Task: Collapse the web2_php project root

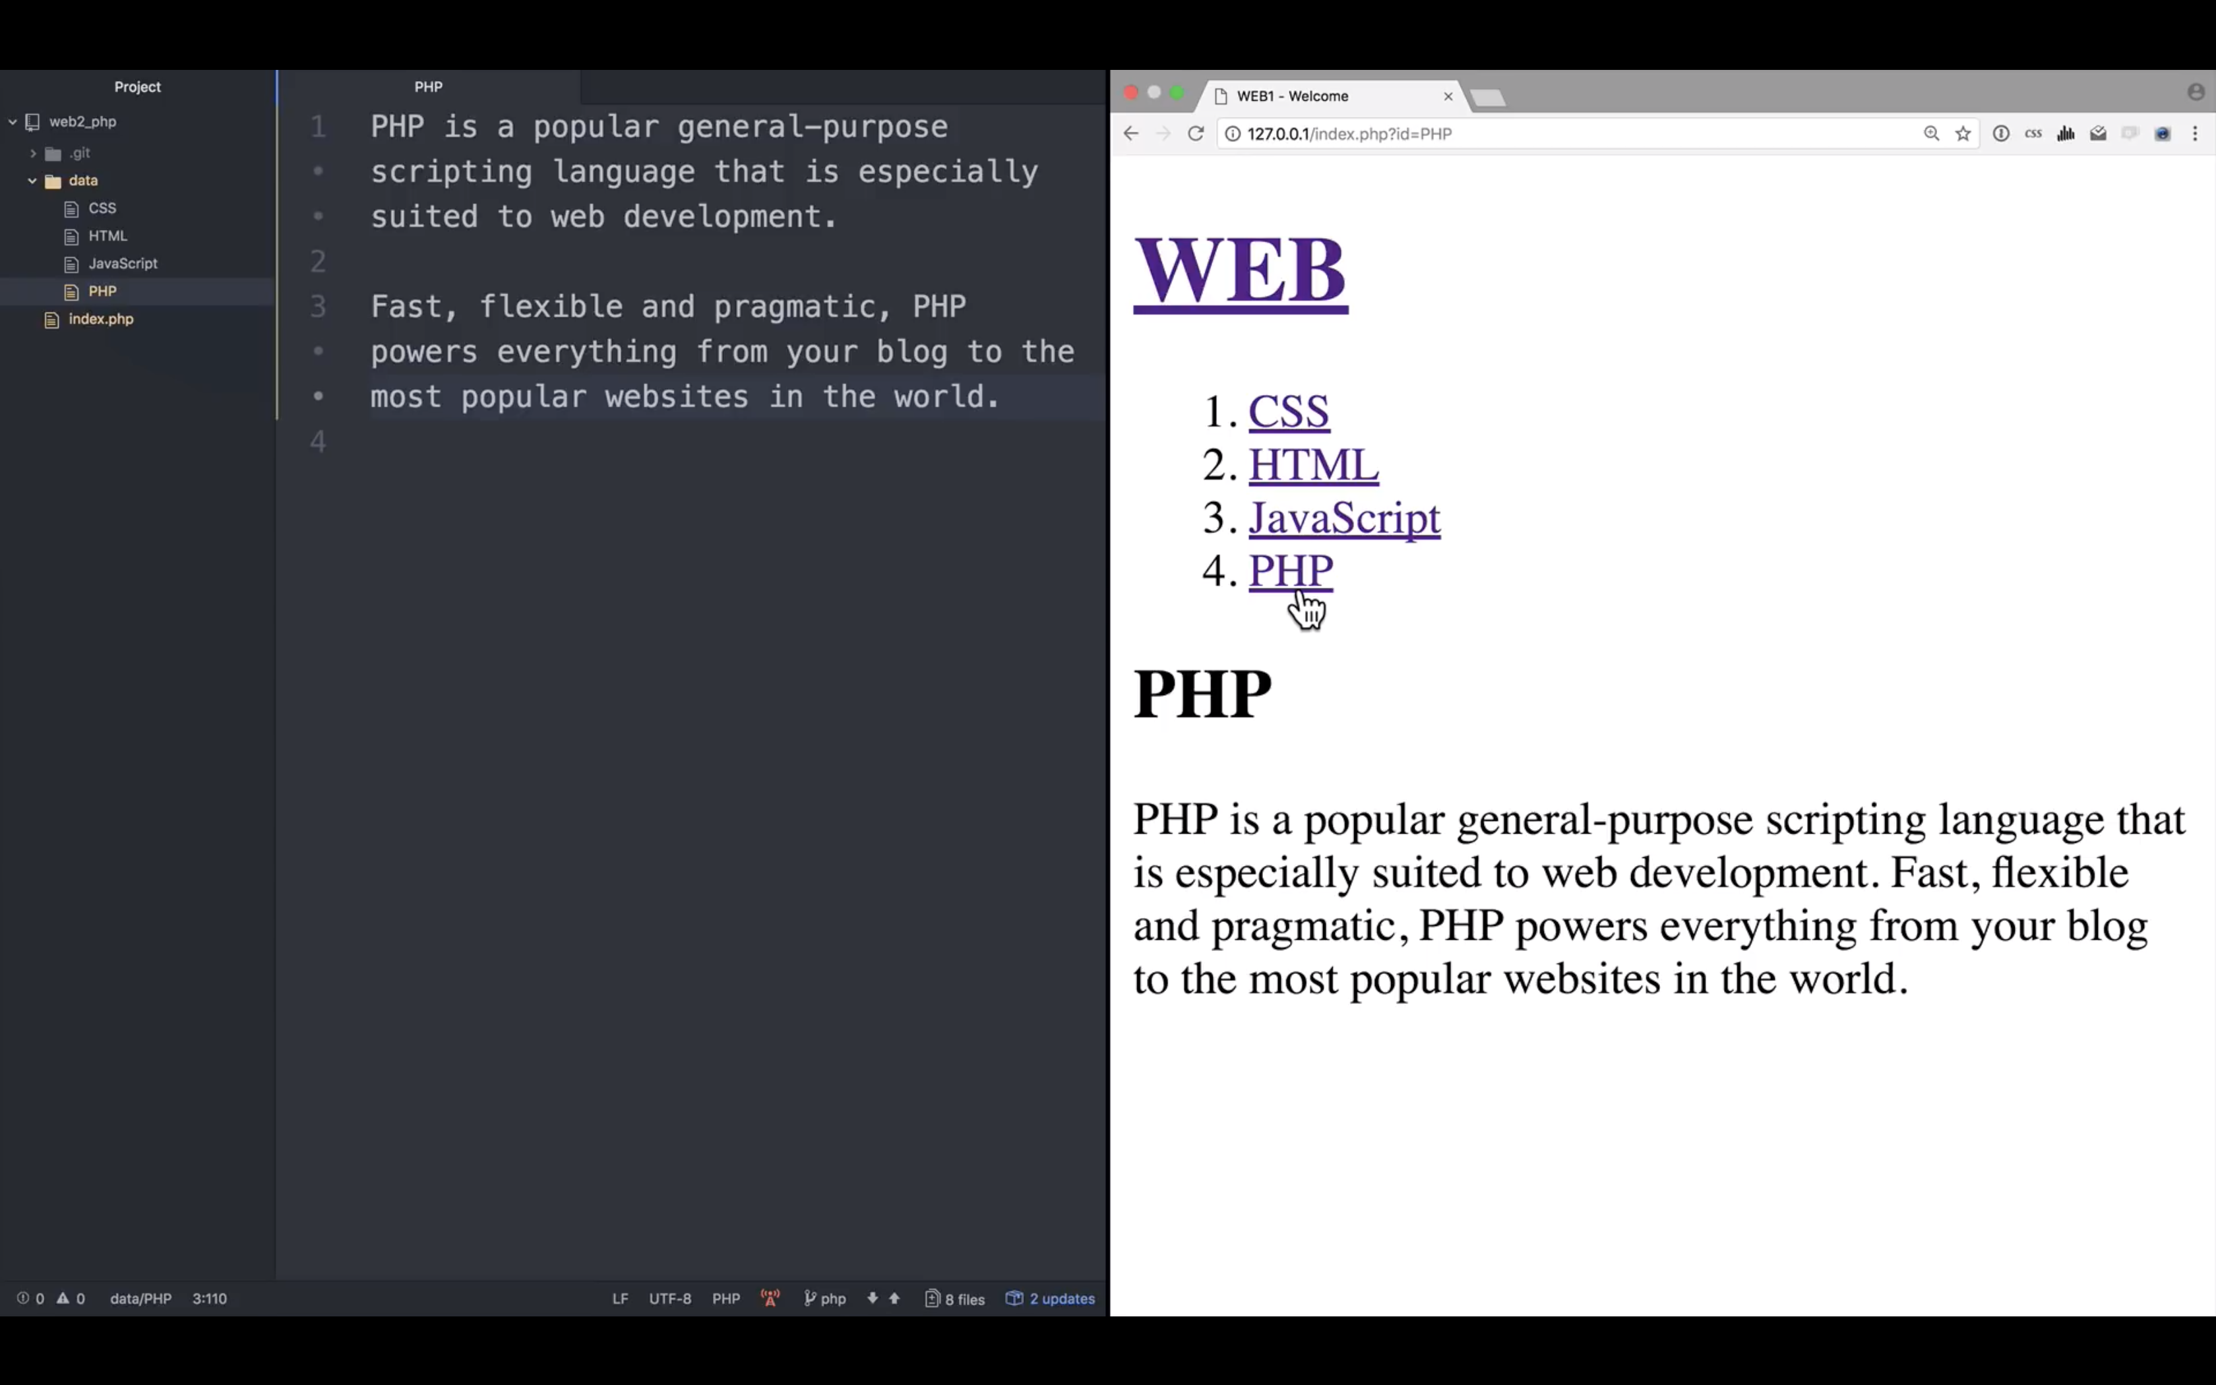Action: (x=13, y=122)
